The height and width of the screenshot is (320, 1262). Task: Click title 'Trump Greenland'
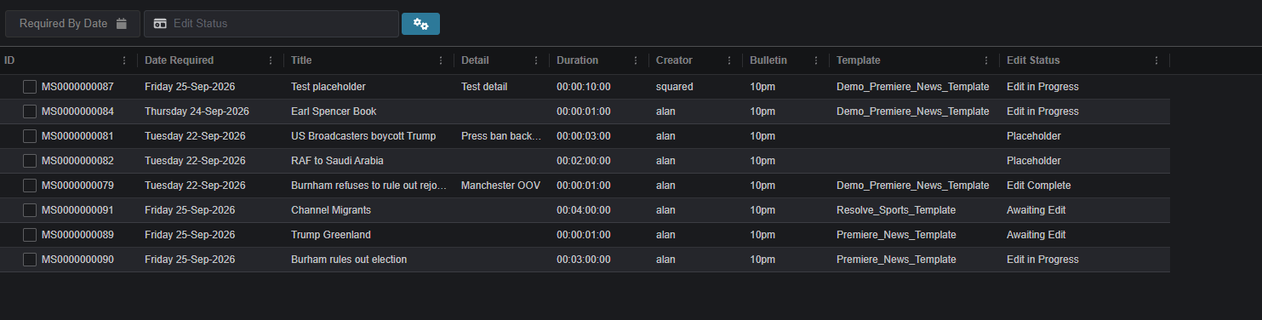click(331, 235)
